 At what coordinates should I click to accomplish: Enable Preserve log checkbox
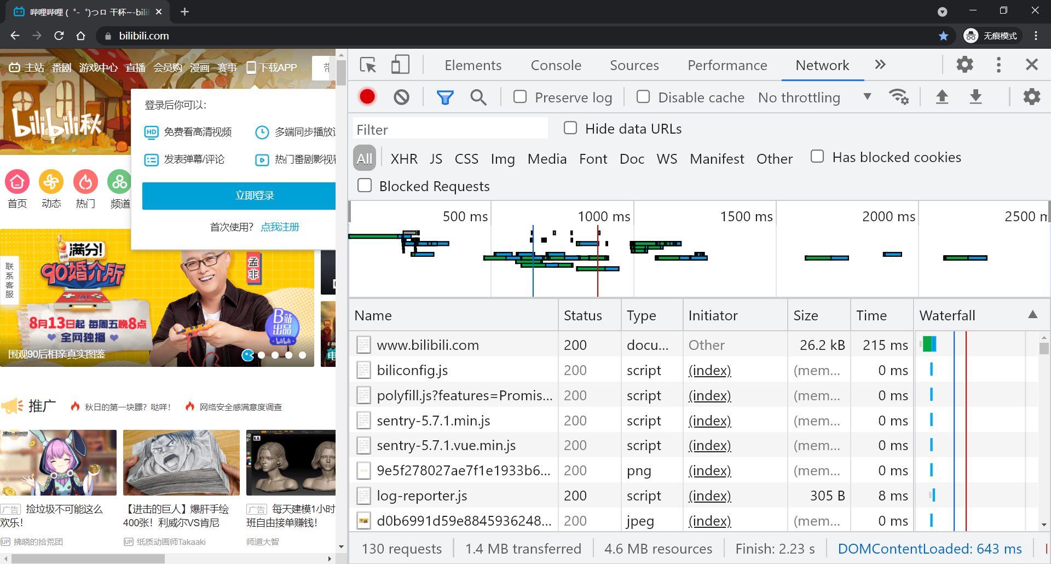pos(520,97)
